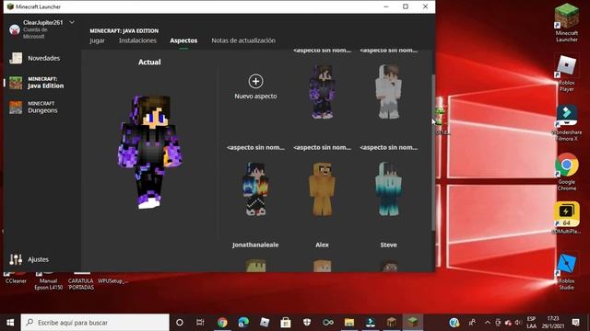
Task: Switch to the Jugar tab
Action: tap(97, 40)
